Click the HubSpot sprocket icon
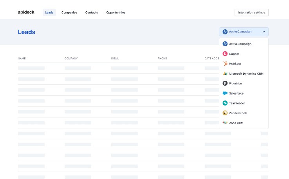 (x=225, y=64)
